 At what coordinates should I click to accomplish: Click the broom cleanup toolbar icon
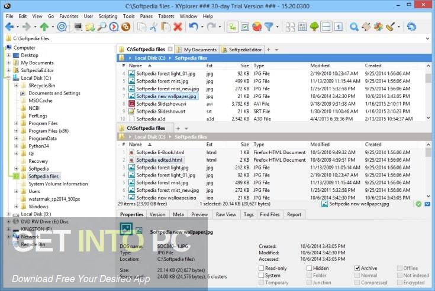coord(390,27)
